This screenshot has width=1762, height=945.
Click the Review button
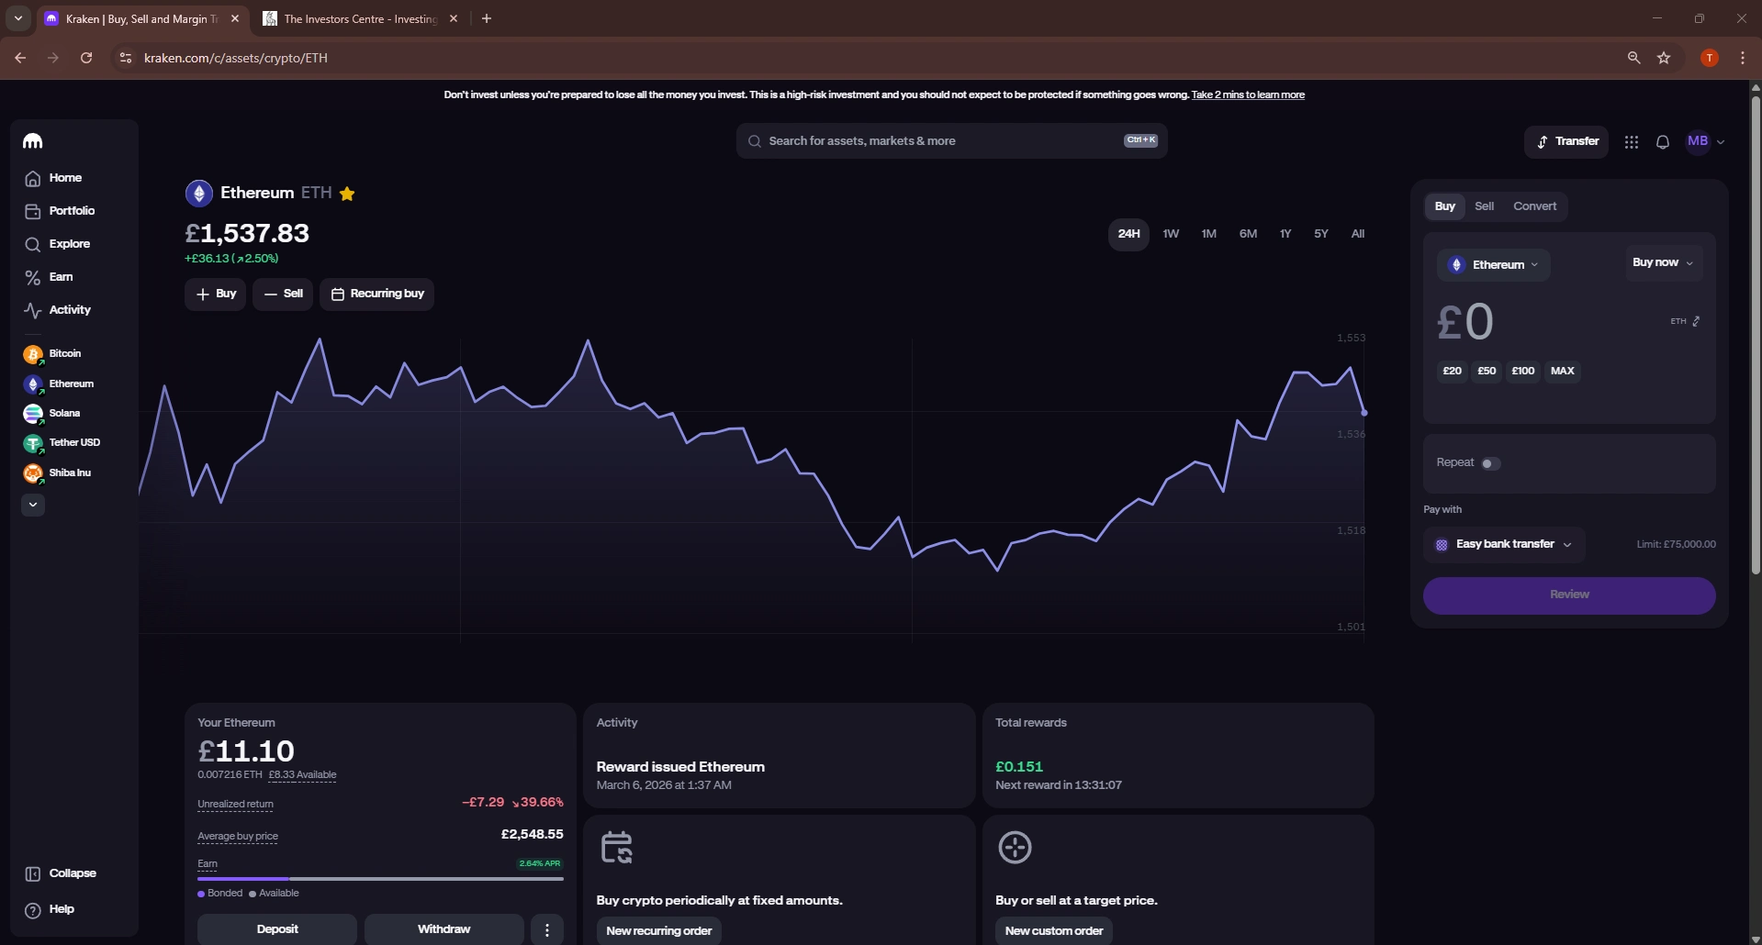1569,595
